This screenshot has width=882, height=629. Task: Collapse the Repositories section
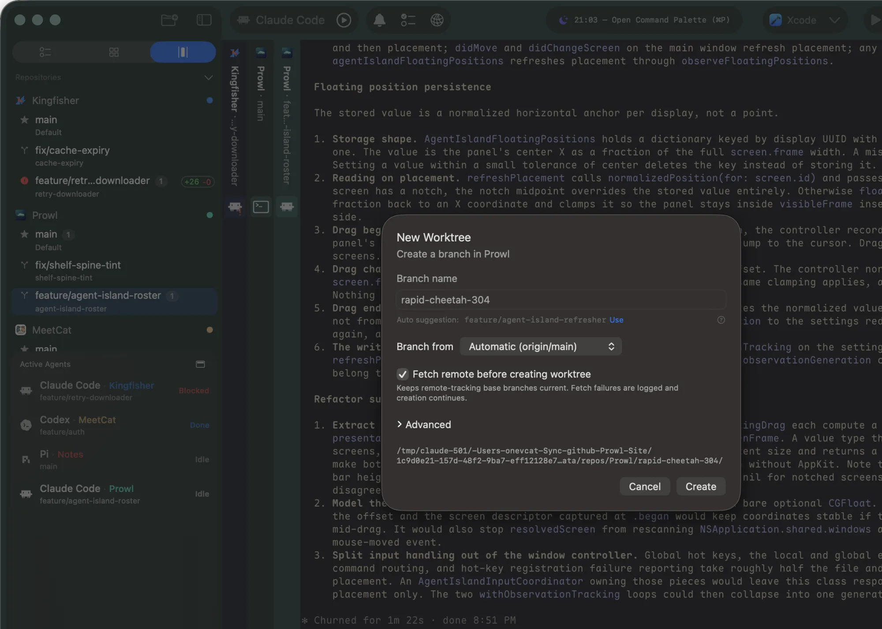pos(208,78)
